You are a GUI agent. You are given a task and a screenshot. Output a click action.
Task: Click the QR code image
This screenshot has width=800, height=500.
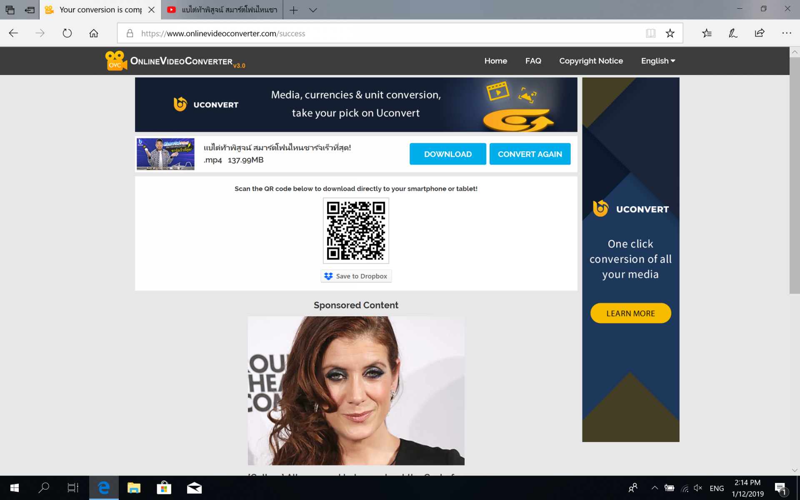coord(356,230)
